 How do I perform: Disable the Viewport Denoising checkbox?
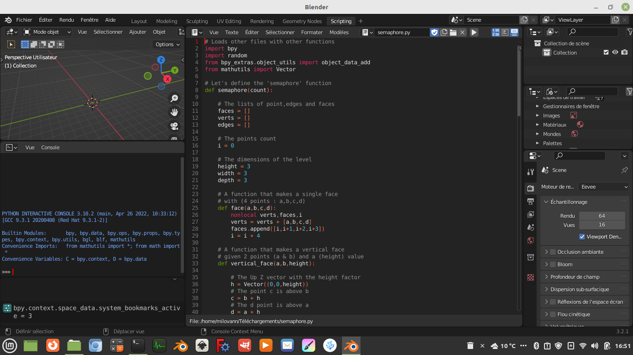(x=582, y=237)
